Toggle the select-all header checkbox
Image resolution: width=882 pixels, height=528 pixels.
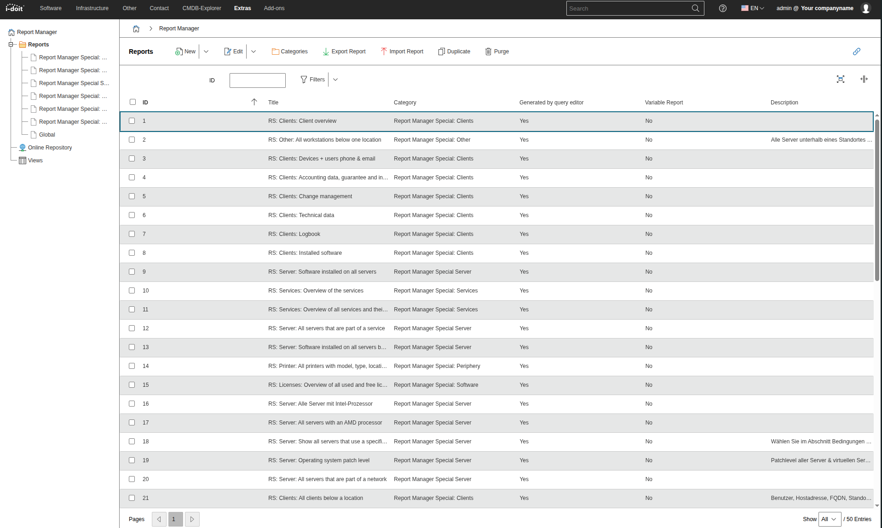click(x=133, y=102)
